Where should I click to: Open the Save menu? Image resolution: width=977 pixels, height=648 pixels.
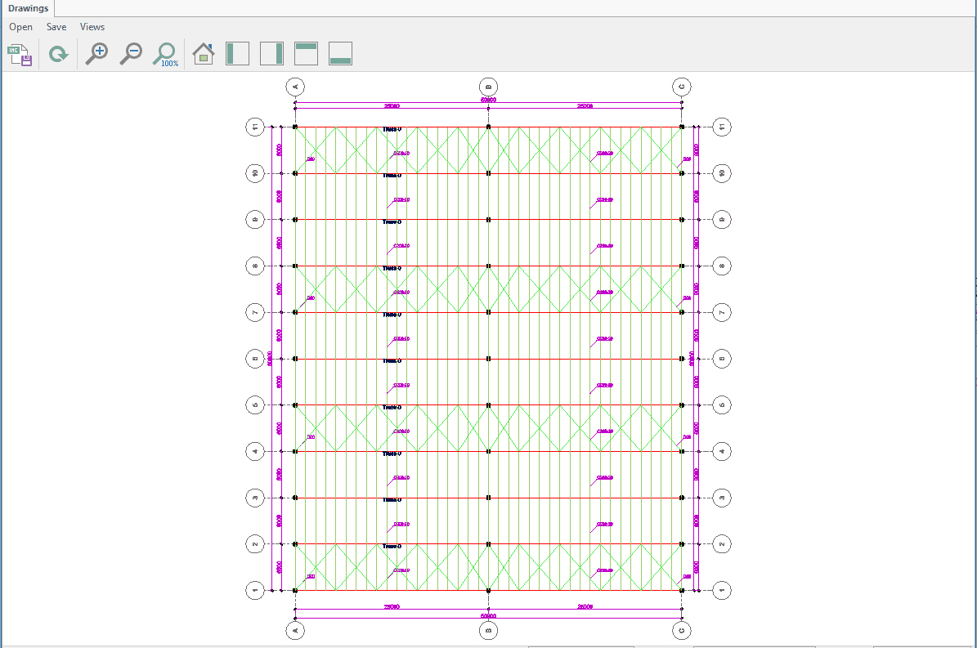pos(56,27)
